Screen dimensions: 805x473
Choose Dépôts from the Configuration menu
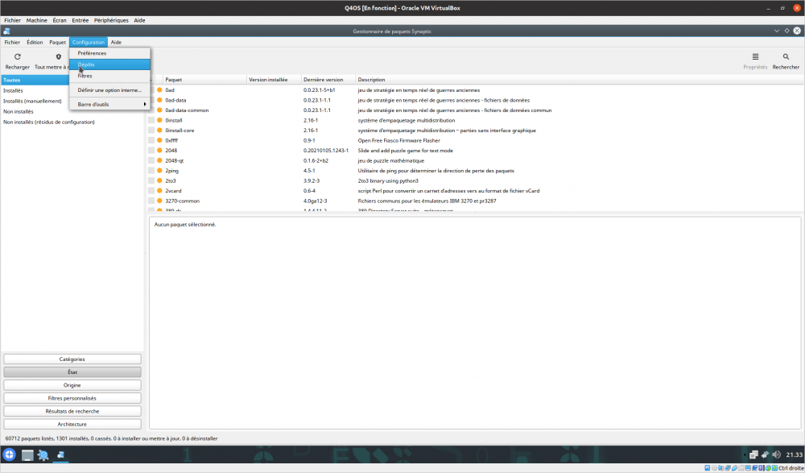[x=86, y=64]
